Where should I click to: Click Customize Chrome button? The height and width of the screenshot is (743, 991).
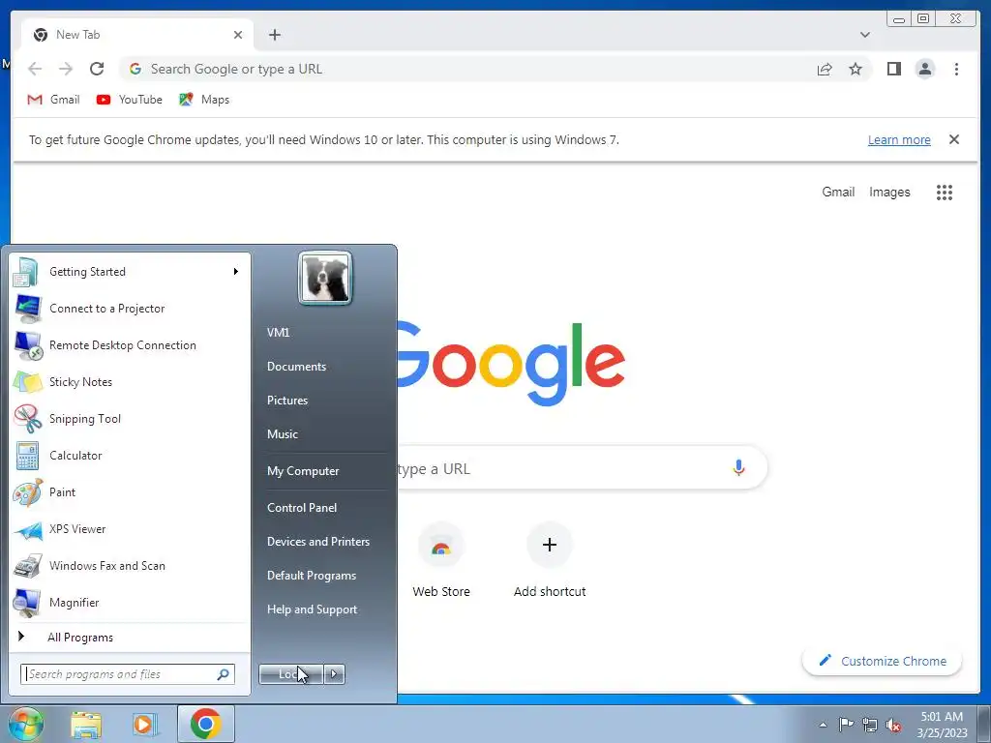pos(882,661)
